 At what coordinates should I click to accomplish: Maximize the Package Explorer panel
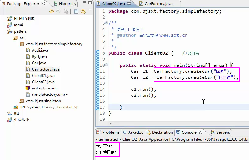[x=90, y=3]
